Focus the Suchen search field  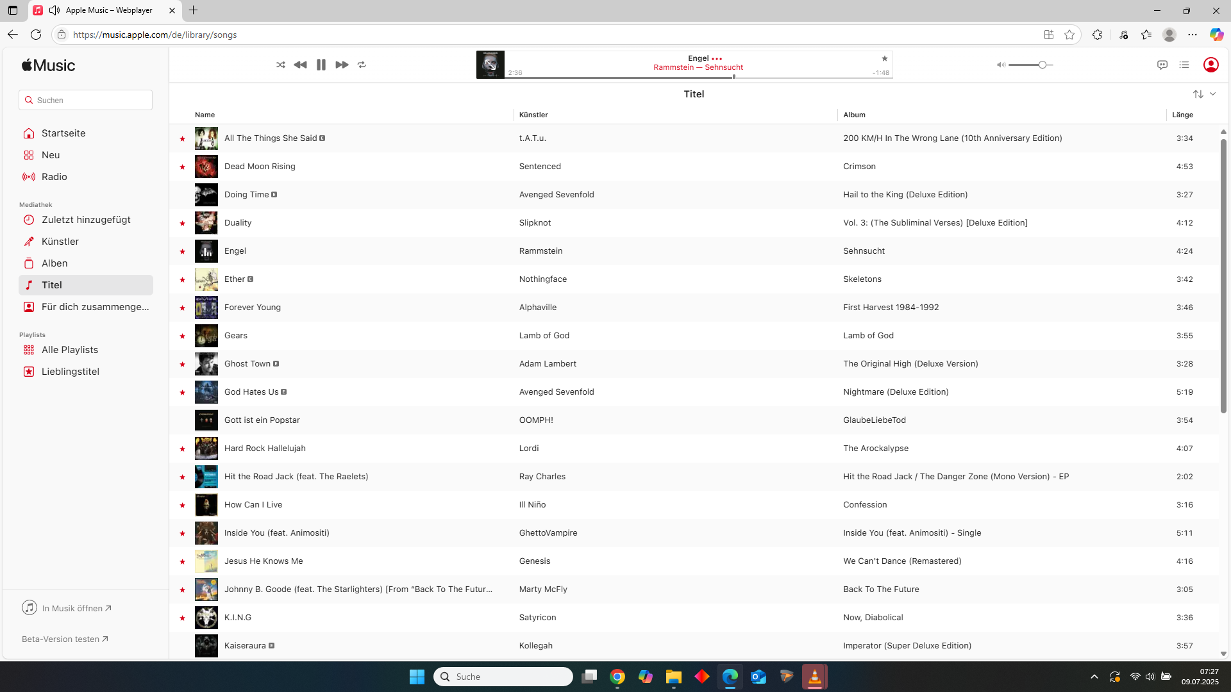(x=86, y=100)
